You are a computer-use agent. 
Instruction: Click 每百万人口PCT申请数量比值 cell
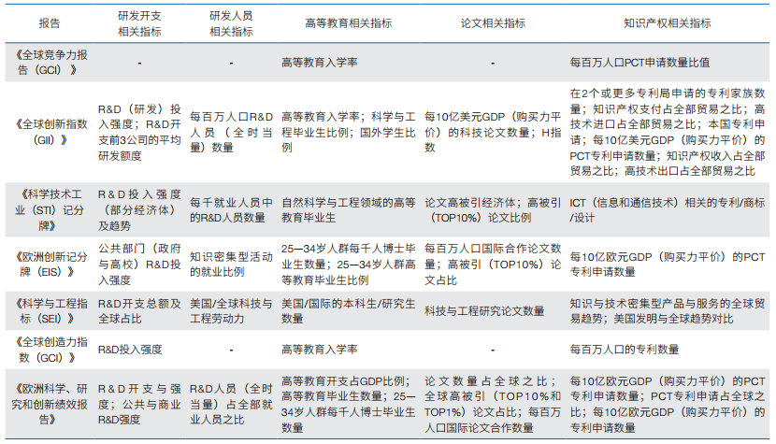click(x=639, y=63)
